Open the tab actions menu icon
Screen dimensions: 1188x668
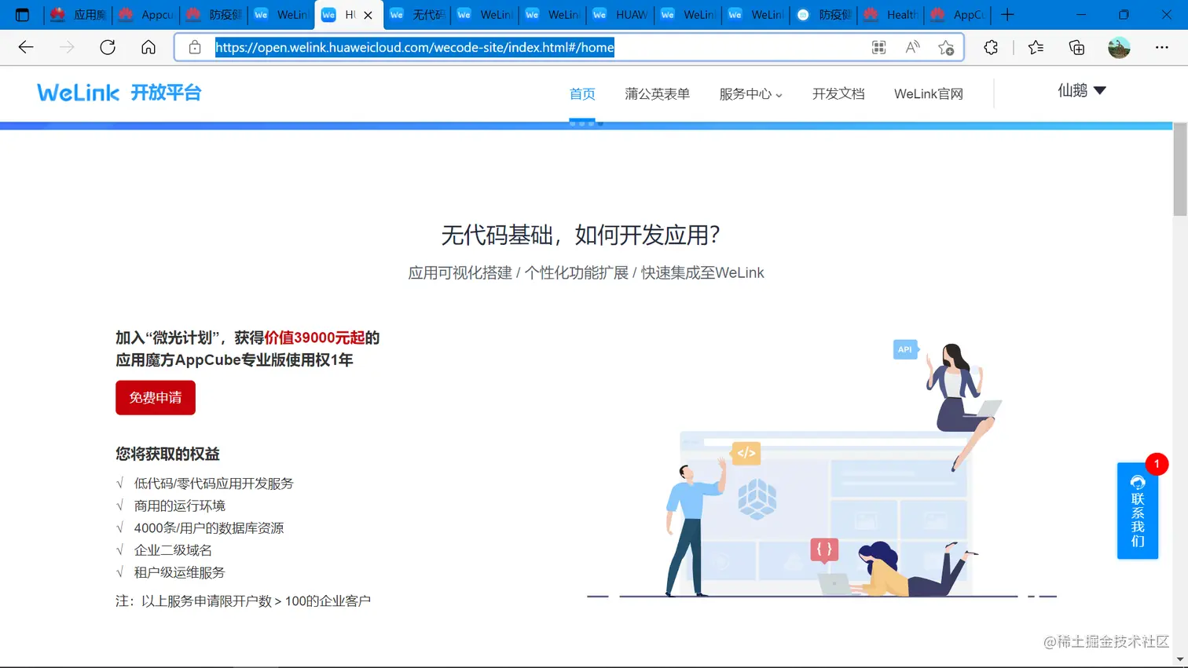tap(22, 14)
